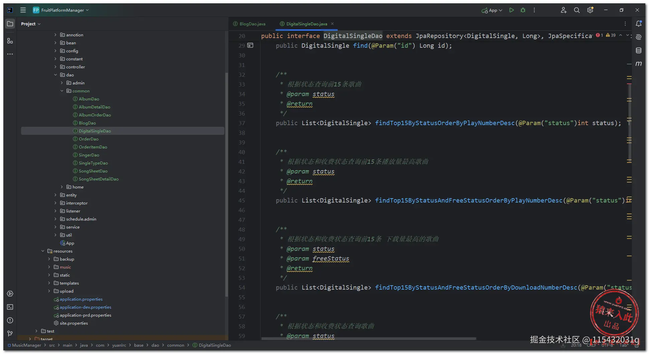The image size is (649, 354).
Task: Open the AI Assistant tool window
Action: (639, 37)
